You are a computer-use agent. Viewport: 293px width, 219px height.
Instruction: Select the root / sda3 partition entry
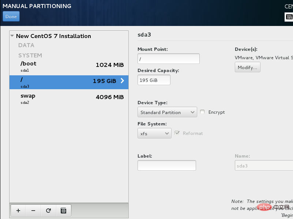(x=69, y=82)
